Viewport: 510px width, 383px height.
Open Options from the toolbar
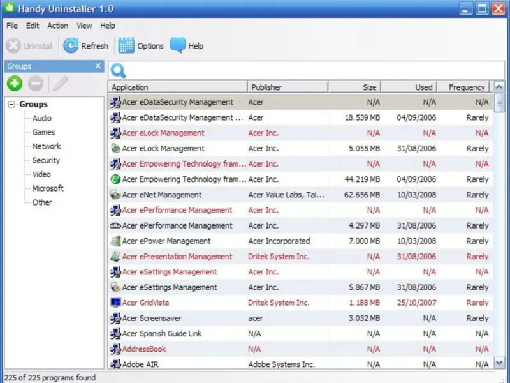coord(141,45)
